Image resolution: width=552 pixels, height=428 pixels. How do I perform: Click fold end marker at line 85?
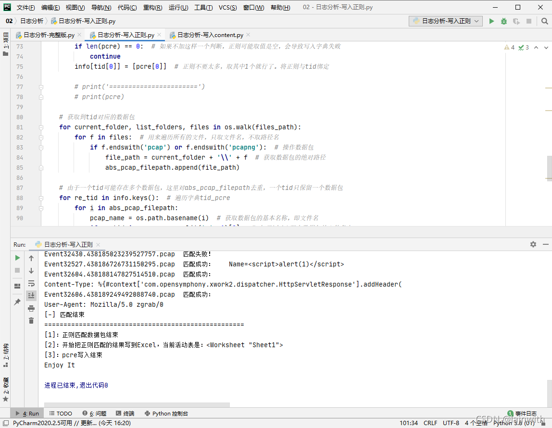coord(41,168)
